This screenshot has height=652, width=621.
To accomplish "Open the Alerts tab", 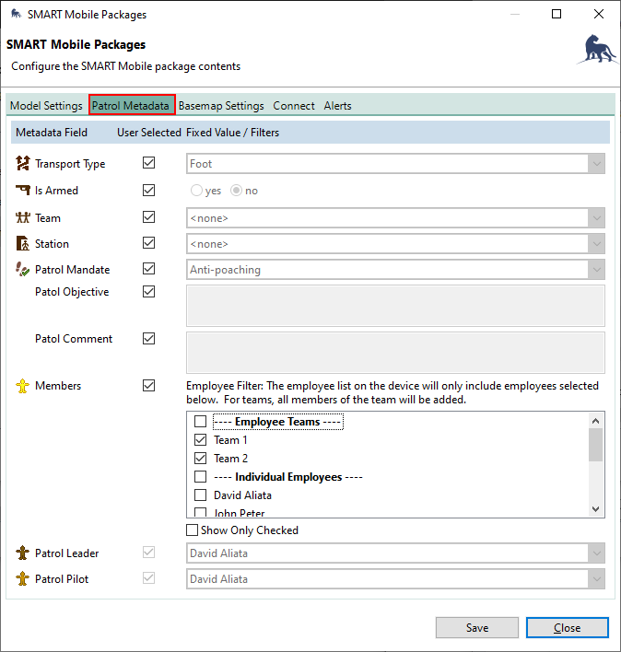I will pyautogui.click(x=337, y=106).
